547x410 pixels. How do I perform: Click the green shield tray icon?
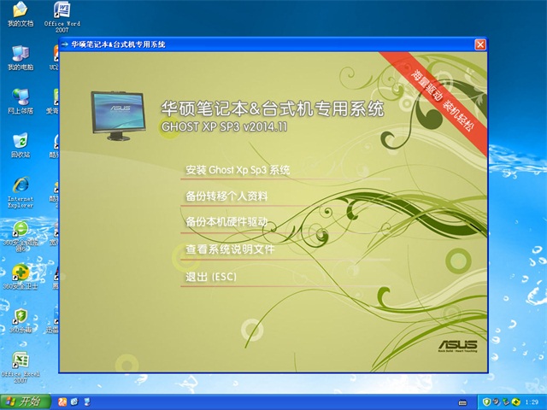point(486,402)
